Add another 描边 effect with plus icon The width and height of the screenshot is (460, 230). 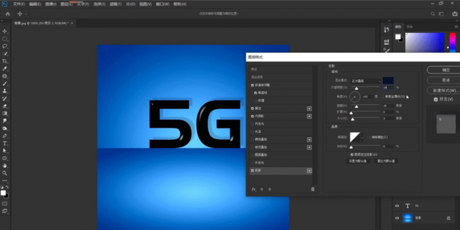coord(309,109)
